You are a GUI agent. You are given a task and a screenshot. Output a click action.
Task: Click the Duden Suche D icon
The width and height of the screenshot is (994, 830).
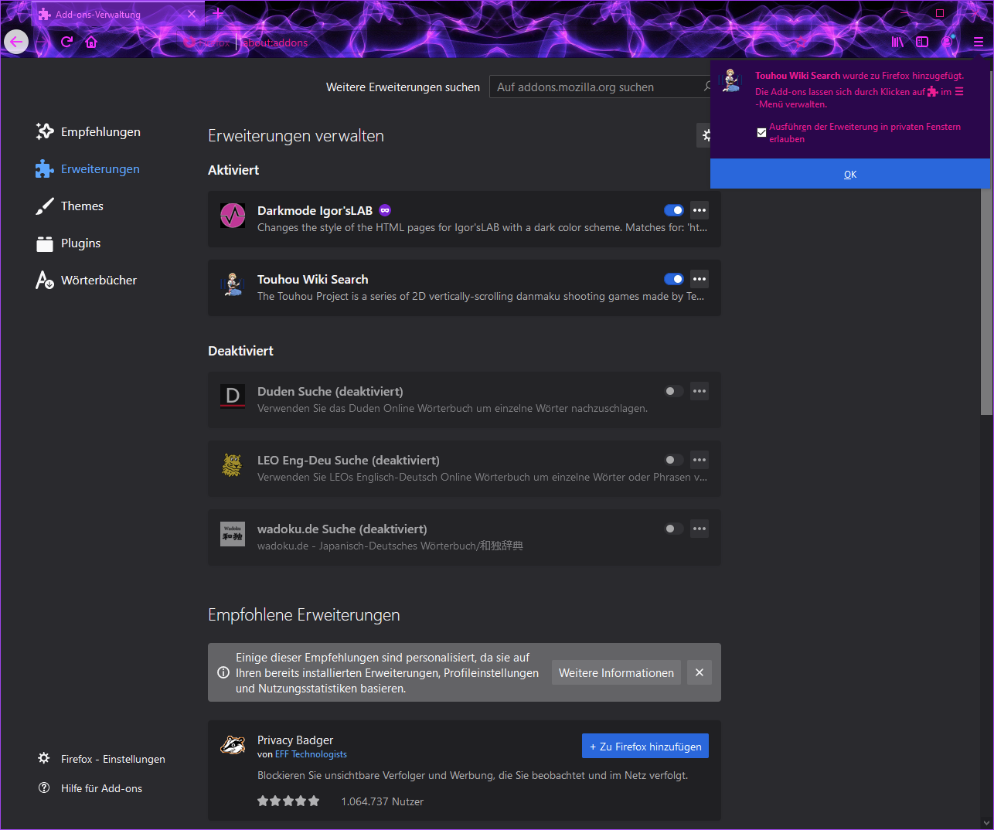click(x=233, y=396)
